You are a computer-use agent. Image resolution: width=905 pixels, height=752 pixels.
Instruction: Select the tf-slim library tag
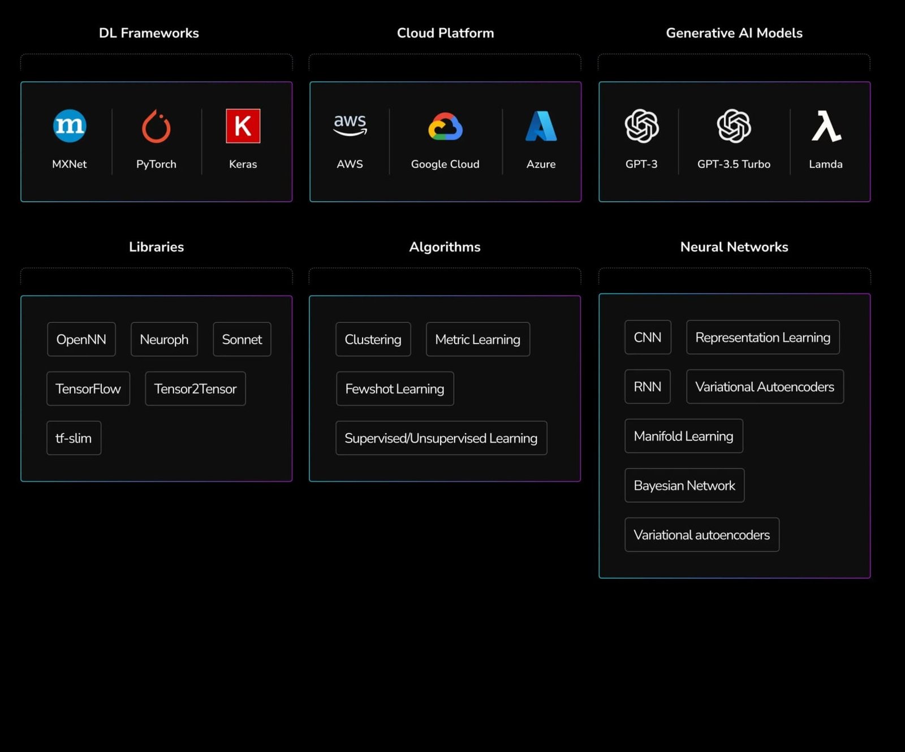pyautogui.click(x=74, y=438)
